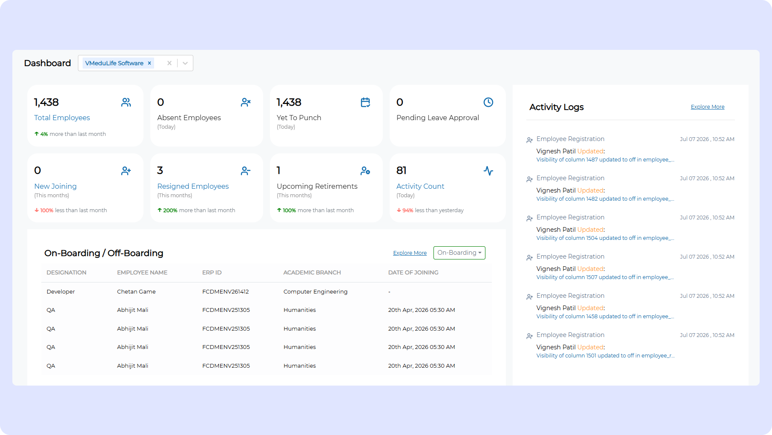
Task: Click the Activity Count pulse icon
Action: [x=488, y=171]
